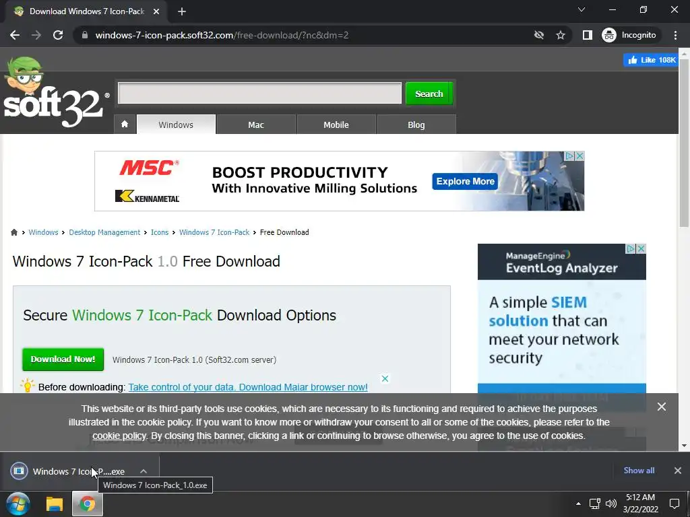
Task: Click scrollbar down arrow
Action: 684,446
